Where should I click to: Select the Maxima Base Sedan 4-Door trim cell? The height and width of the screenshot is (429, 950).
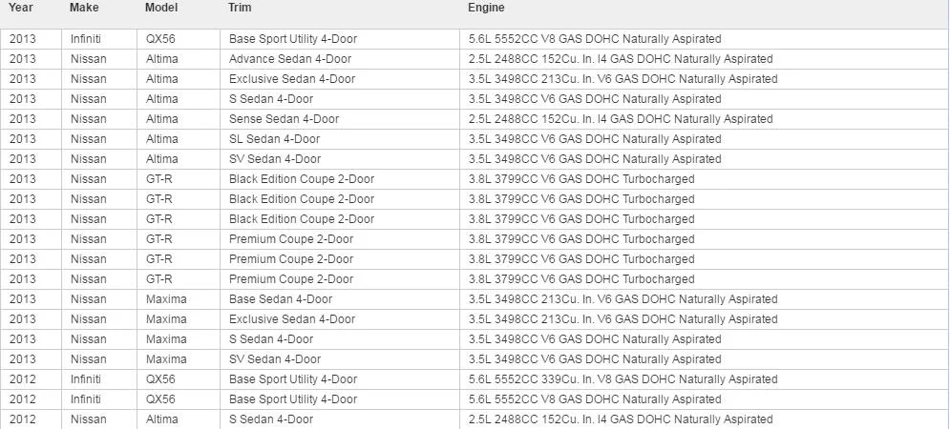[x=340, y=299]
